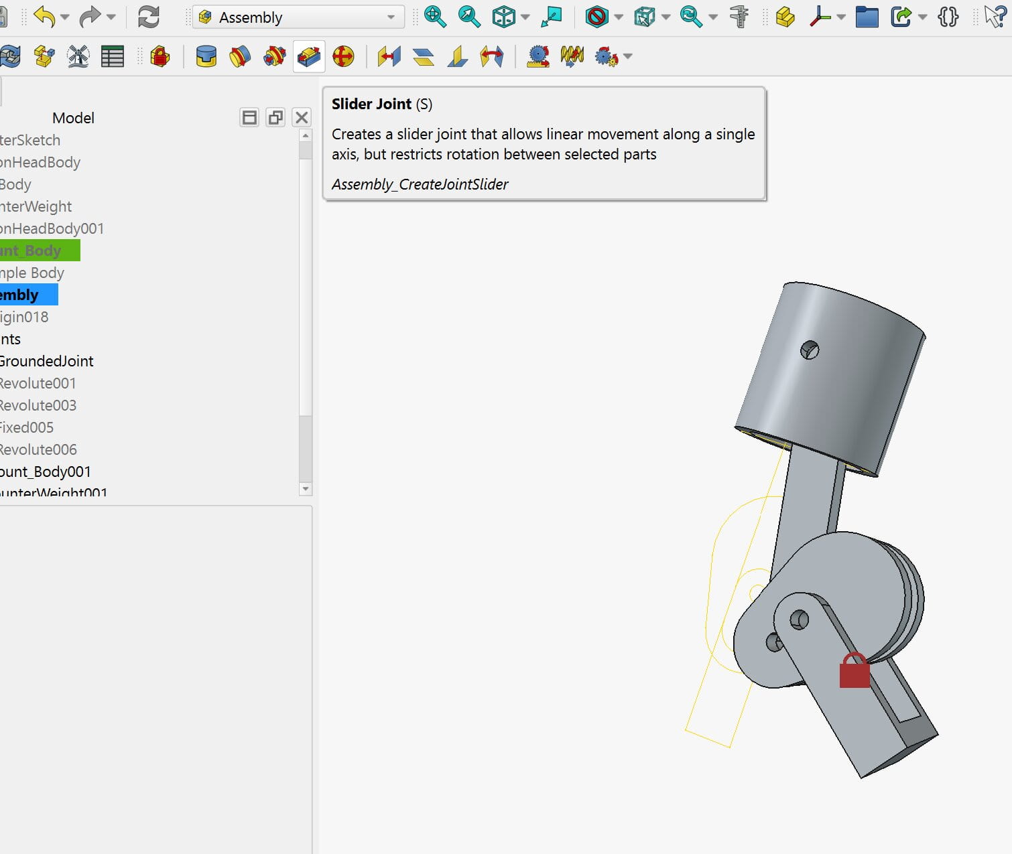The width and height of the screenshot is (1012, 854).
Task: Create a Distance joint
Action: coord(389,57)
